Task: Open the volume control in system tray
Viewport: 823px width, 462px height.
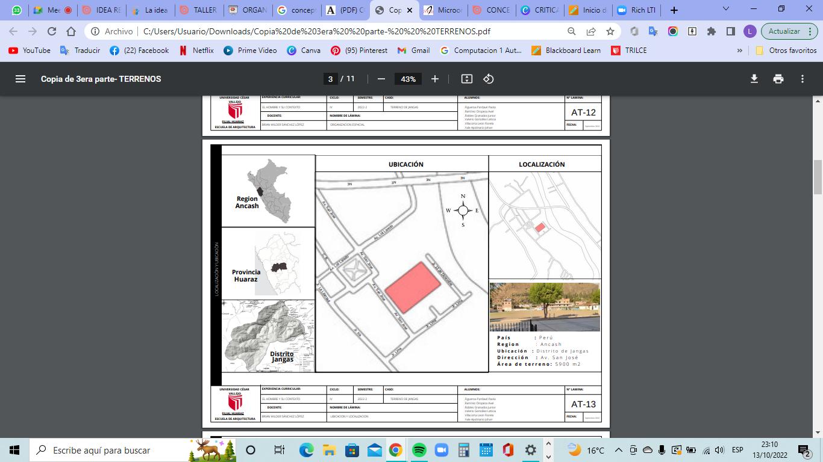Action: (719, 450)
